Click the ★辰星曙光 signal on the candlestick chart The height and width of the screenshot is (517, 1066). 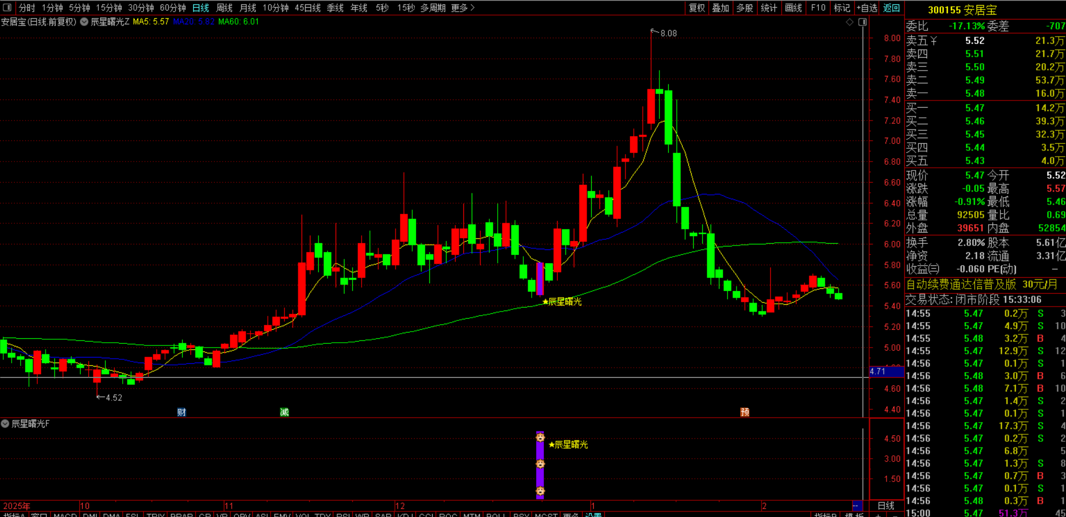562,302
